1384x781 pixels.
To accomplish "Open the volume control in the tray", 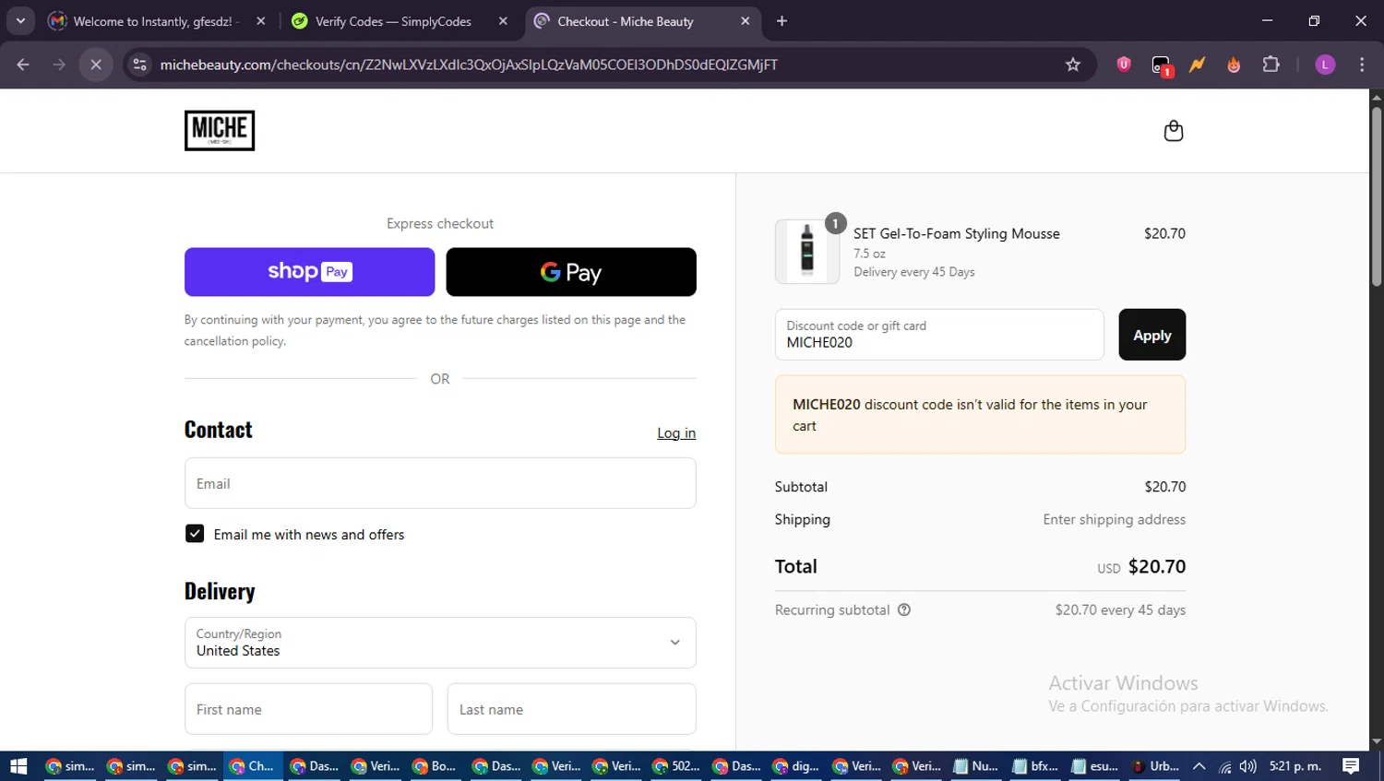I will point(1248,766).
